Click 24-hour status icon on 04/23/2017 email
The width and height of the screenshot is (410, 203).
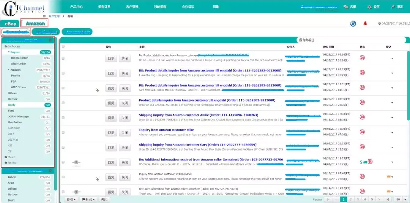pos(363,58)
